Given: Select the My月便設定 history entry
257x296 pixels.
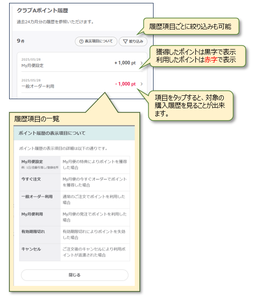Looking at the screenshot, I should [x=82, y=63].
